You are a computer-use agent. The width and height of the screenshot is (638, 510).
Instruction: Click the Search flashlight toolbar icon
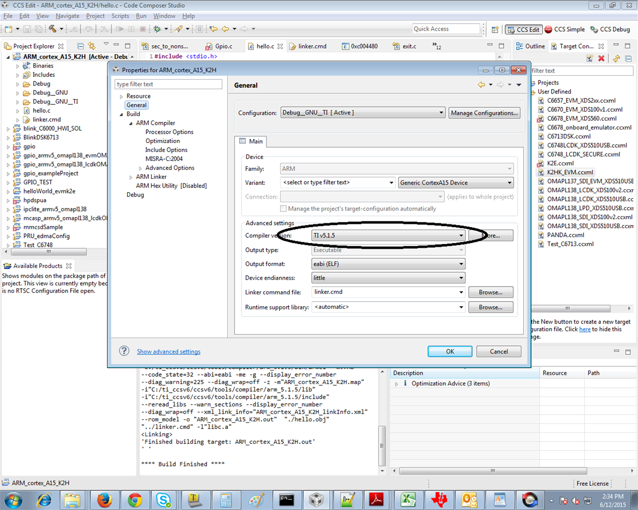179,29
